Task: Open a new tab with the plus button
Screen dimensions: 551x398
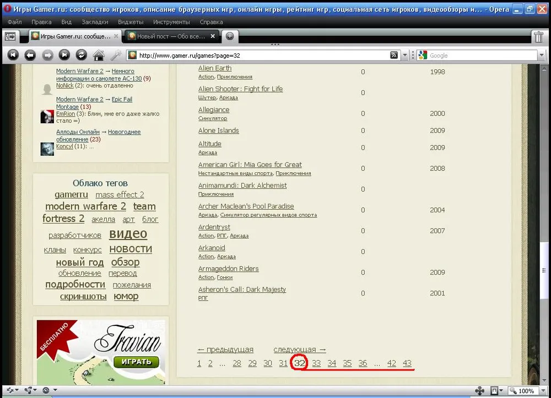Action: point(230,36)
